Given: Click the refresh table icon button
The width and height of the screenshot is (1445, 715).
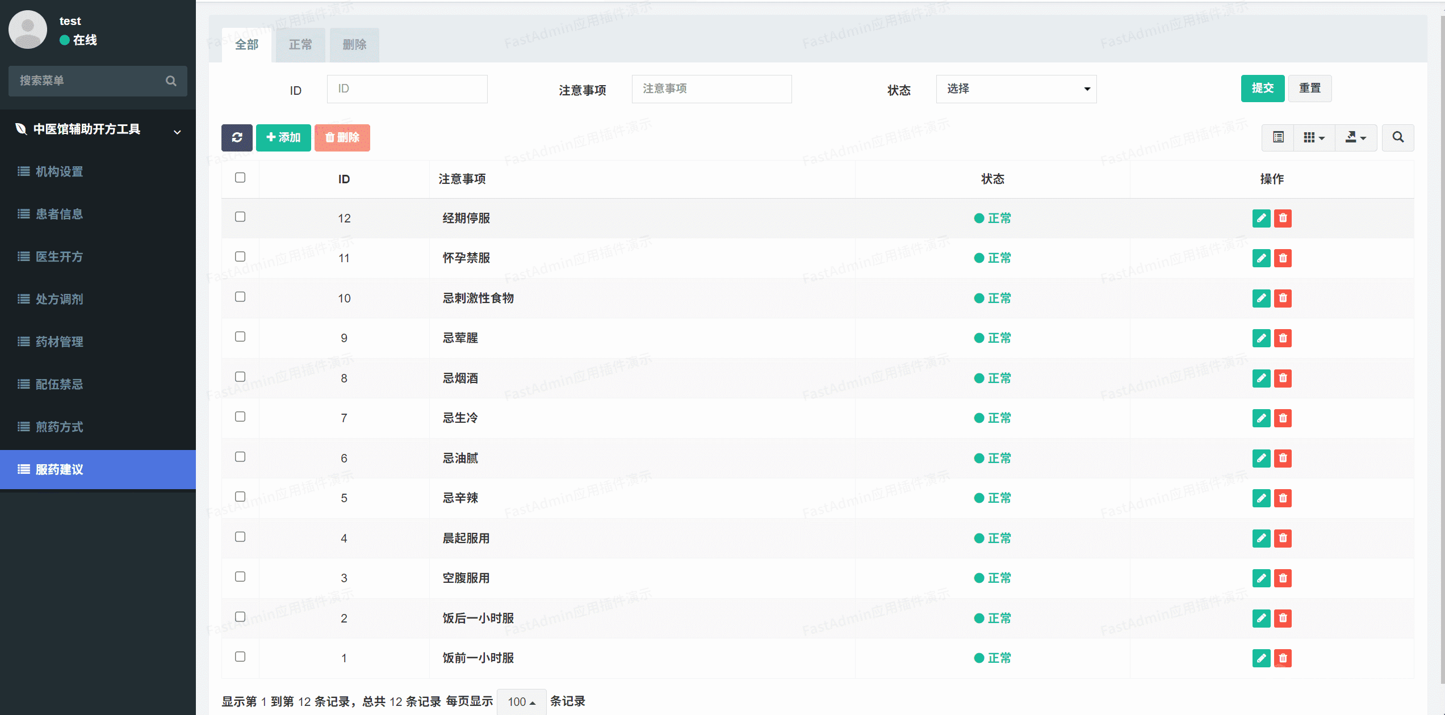Looking at the screenshot, I should [x=237, y=137].
